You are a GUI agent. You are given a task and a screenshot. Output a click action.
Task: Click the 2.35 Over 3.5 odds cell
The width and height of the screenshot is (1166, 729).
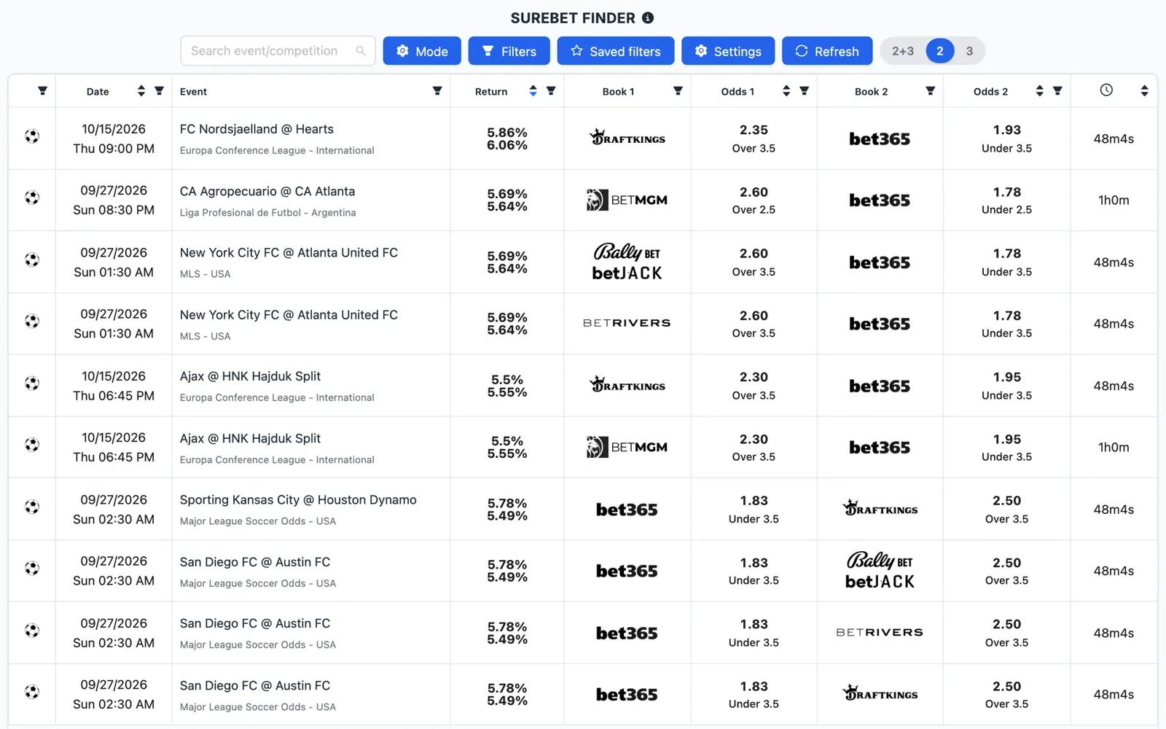pyautogui.click(x=754, y=139)
